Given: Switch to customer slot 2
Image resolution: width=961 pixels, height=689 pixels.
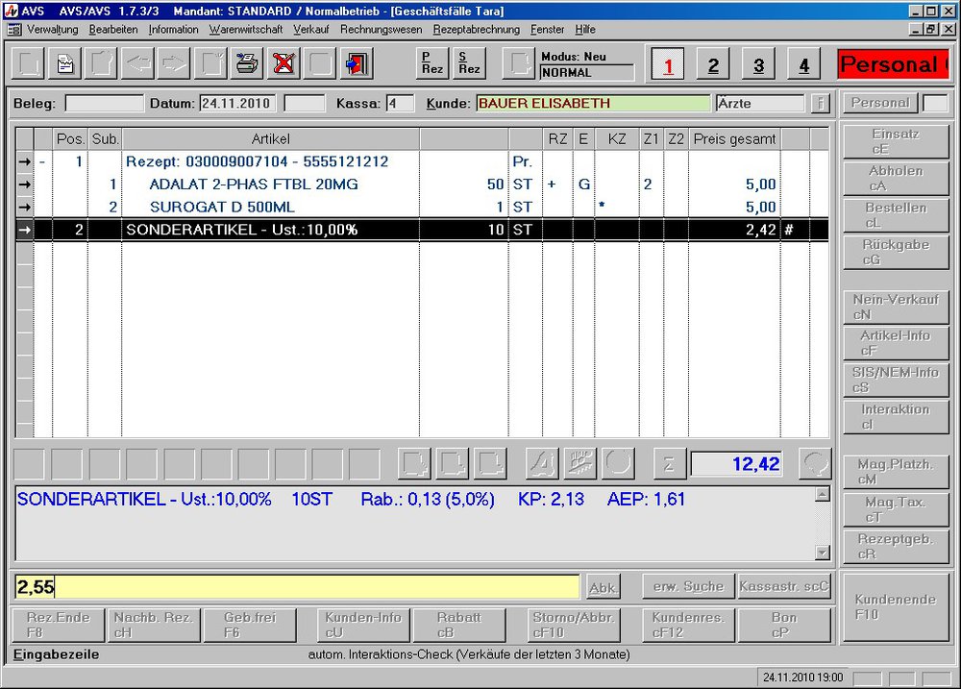Looking at the screenshot, I should coord(712,65).
